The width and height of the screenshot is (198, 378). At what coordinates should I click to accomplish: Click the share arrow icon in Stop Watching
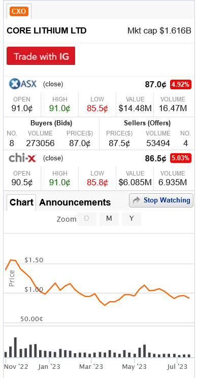[x=137, y=200]
